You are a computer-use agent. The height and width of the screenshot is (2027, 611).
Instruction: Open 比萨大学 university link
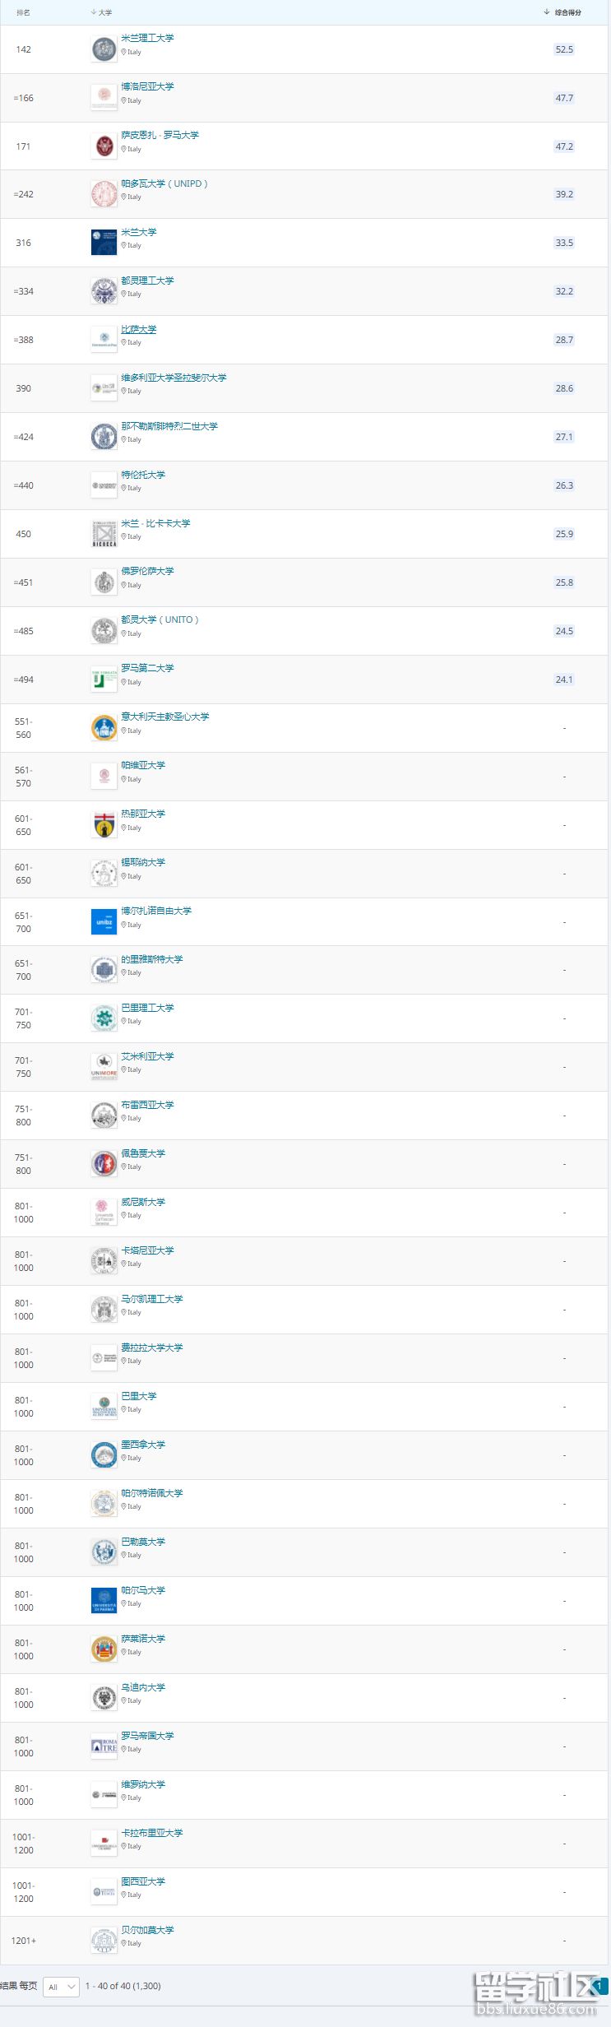pyautogui.click(x=139, y=330)
